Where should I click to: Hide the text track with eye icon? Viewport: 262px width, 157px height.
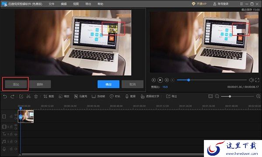point(16,134)
